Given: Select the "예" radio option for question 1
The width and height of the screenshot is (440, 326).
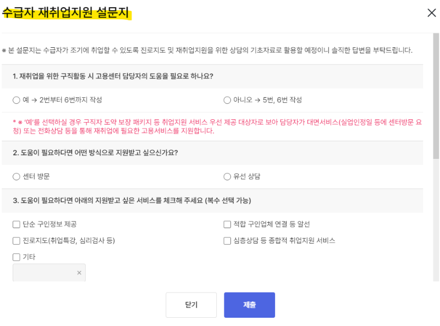Looking at the screenshot, I should (x=16, y=100).
